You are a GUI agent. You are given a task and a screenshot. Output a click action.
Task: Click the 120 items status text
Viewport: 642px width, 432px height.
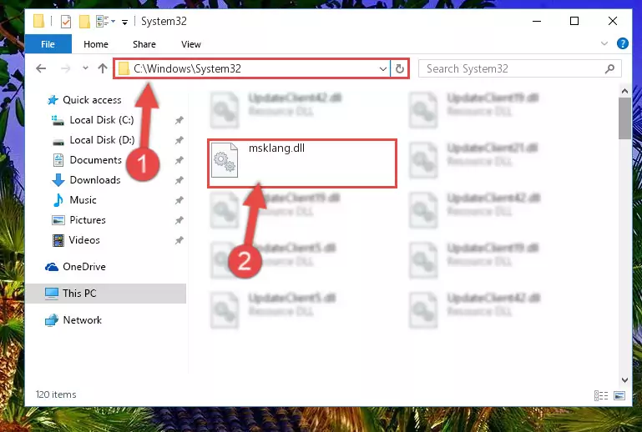[x=56, y=394]
